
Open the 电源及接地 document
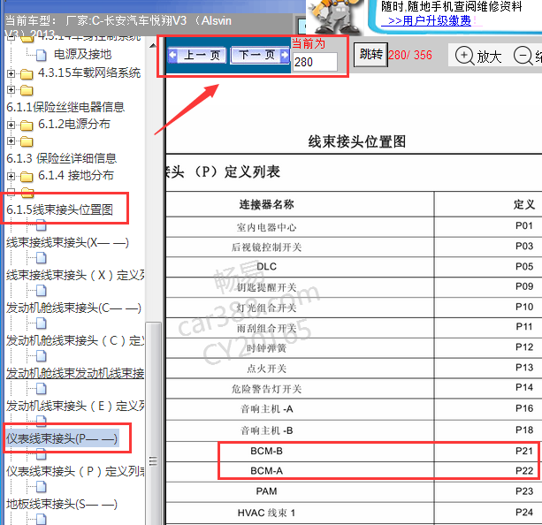coord(82,54)
